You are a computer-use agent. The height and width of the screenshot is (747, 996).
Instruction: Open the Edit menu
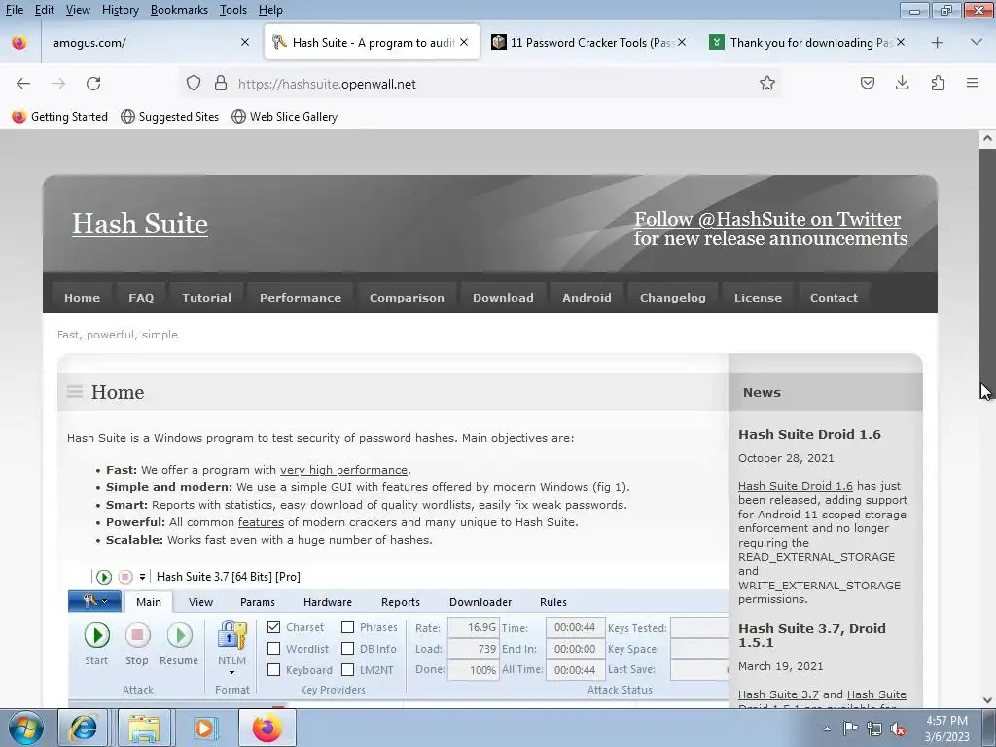[x=45, y=10]
